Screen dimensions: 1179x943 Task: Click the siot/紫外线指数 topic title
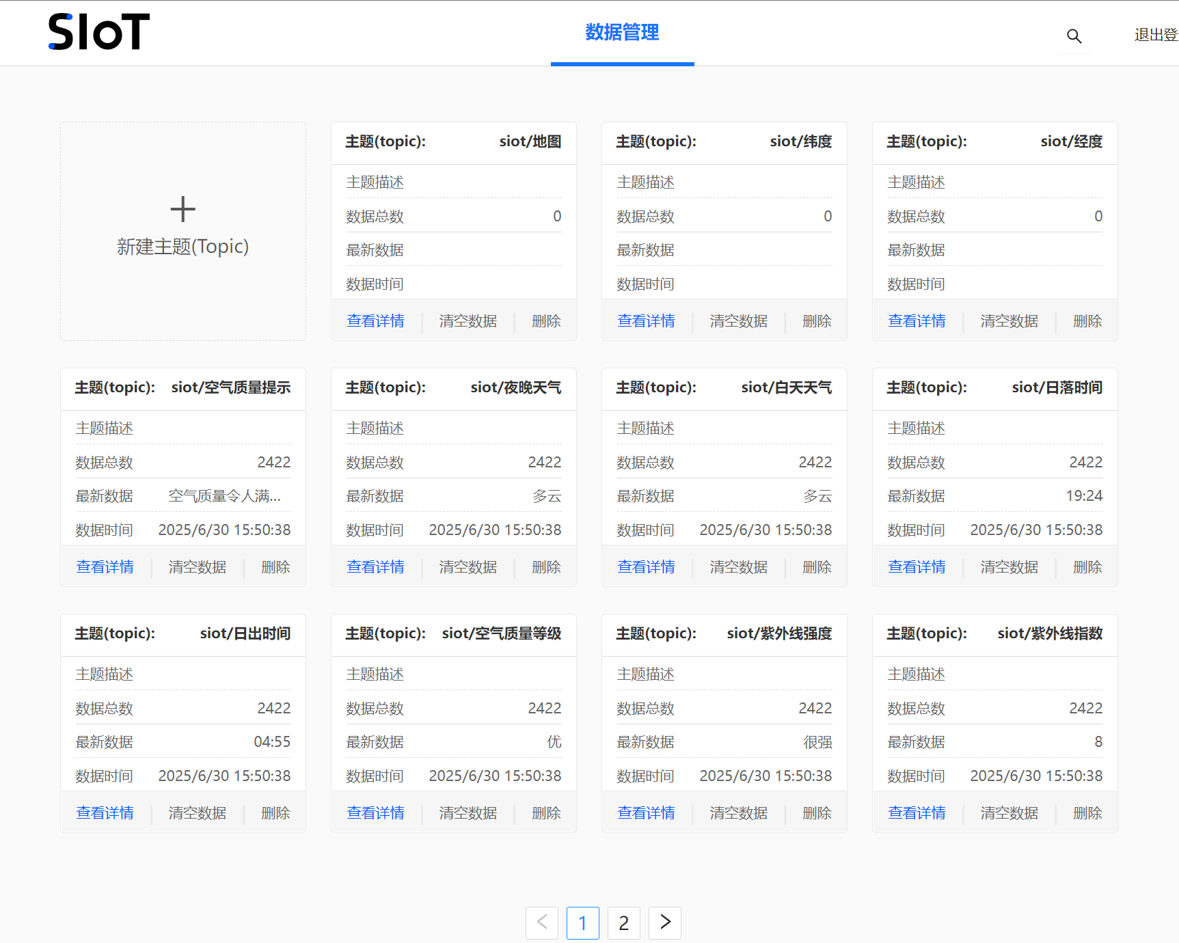(x=1051, y=633)
